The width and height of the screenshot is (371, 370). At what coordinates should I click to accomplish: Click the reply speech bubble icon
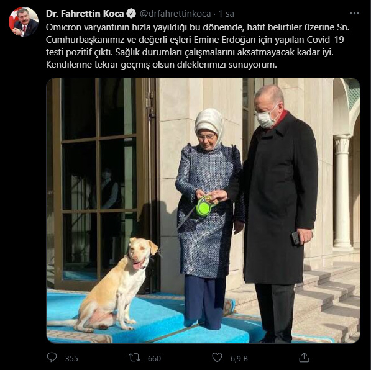(x=52, y=358)
